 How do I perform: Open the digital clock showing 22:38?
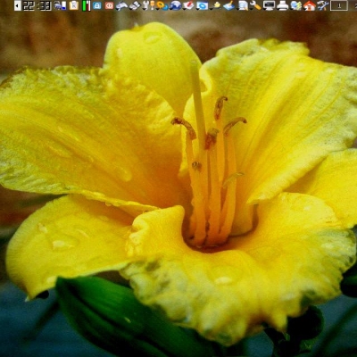click(37, 5)
